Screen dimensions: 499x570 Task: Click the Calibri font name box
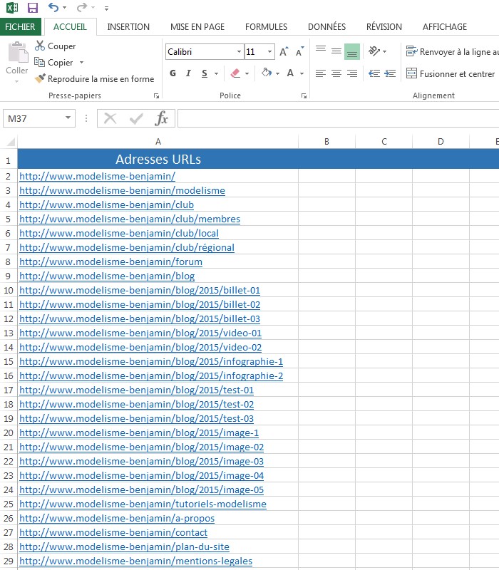coord(200,51)
